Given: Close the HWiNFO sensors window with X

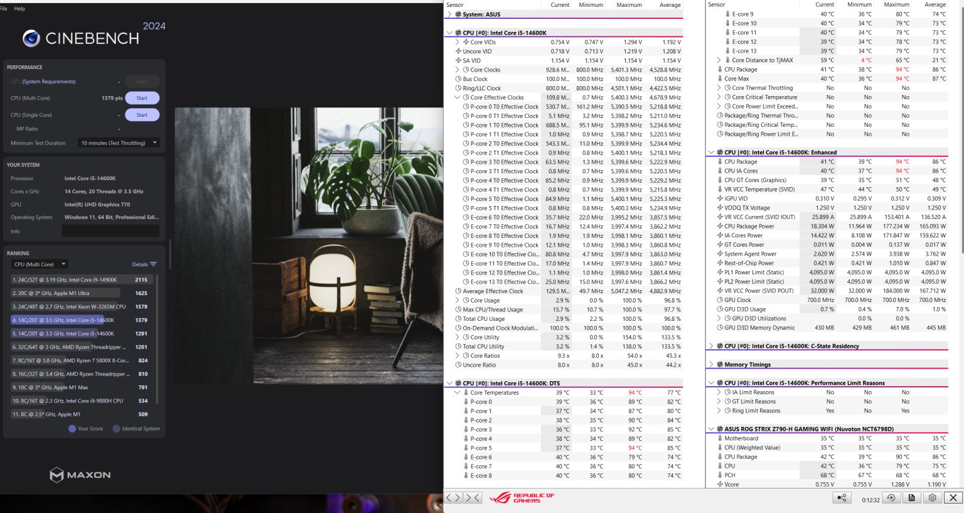Looking at the screenshot, I should click(953, 498).
